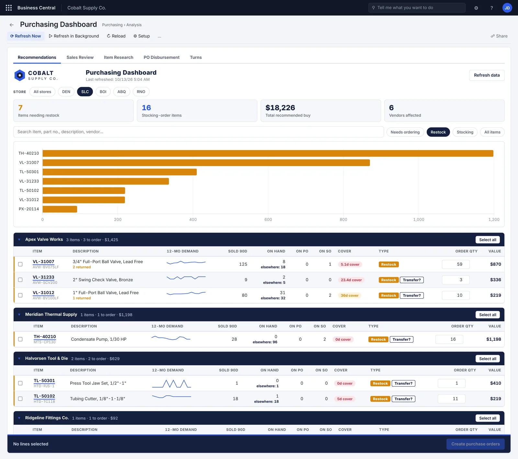Click the Refresh data button
Screen dimensions: 518x459
pos(487,75)
